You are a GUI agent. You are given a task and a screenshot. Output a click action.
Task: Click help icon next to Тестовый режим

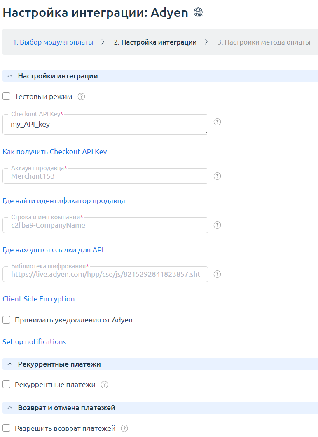[x=82, y=96]
